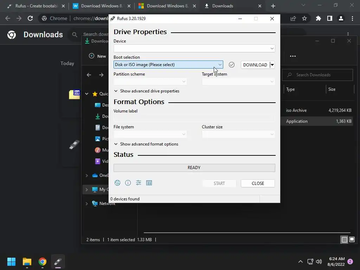Open Chrome from the taskbar
Viewport: 360px width, 270px height.
tap(43, 262)
